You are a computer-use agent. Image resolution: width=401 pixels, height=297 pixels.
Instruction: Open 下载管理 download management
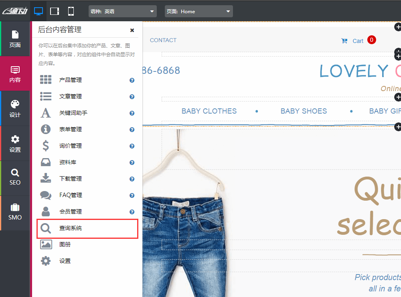[x=71, y=179]
